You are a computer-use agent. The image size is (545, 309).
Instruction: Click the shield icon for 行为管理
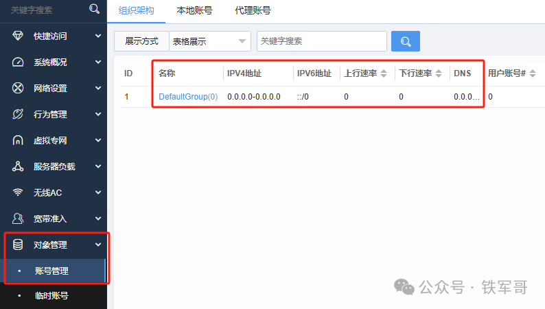click(x=18, y=114)
